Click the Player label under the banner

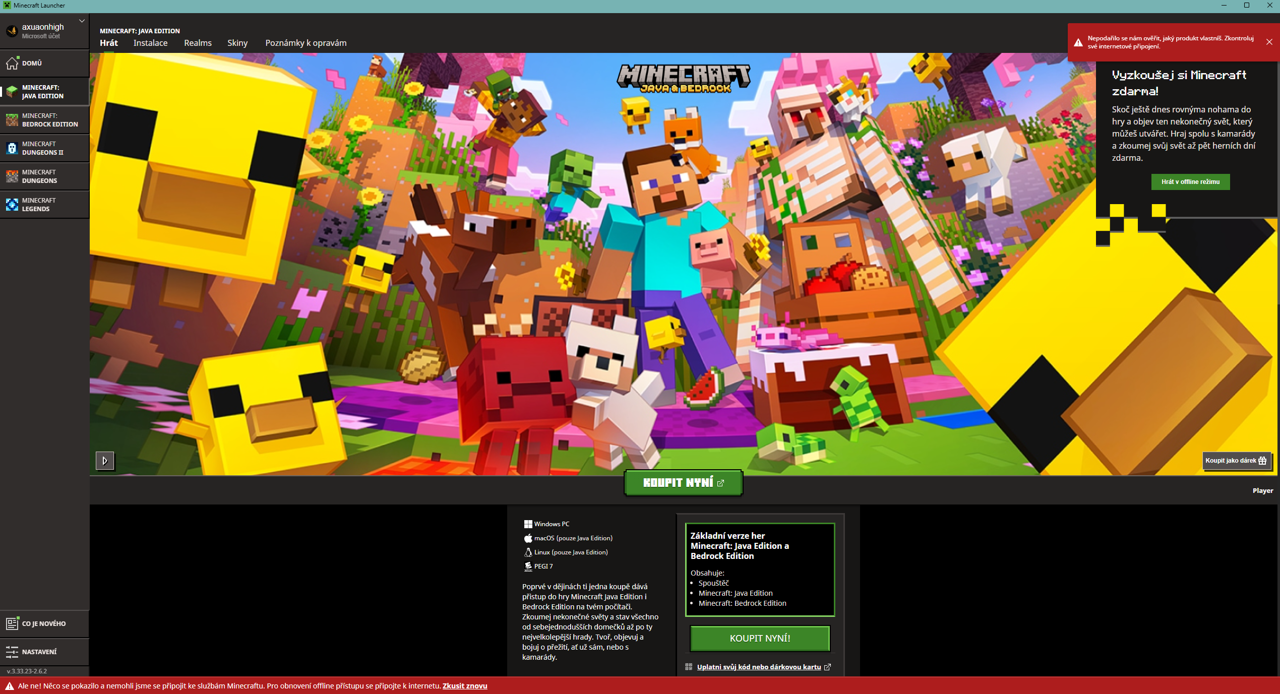pos(1262,490)
